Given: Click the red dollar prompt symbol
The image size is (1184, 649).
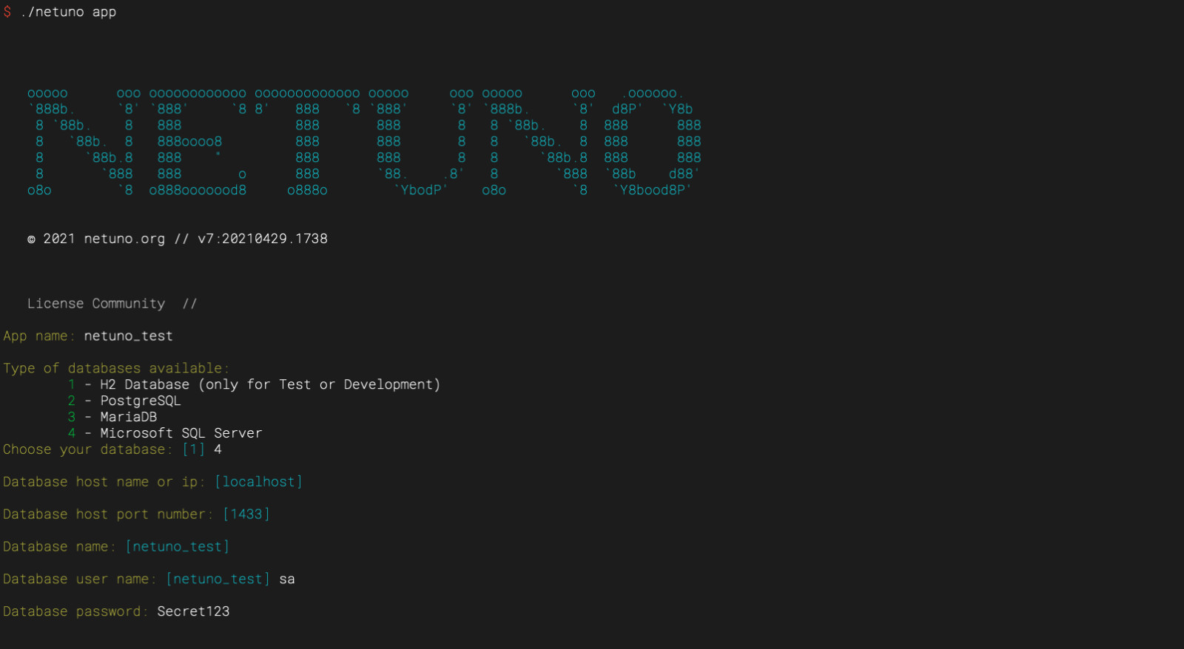Looking at the screenshot, I should pyautogui.click(x=7, y=12).
